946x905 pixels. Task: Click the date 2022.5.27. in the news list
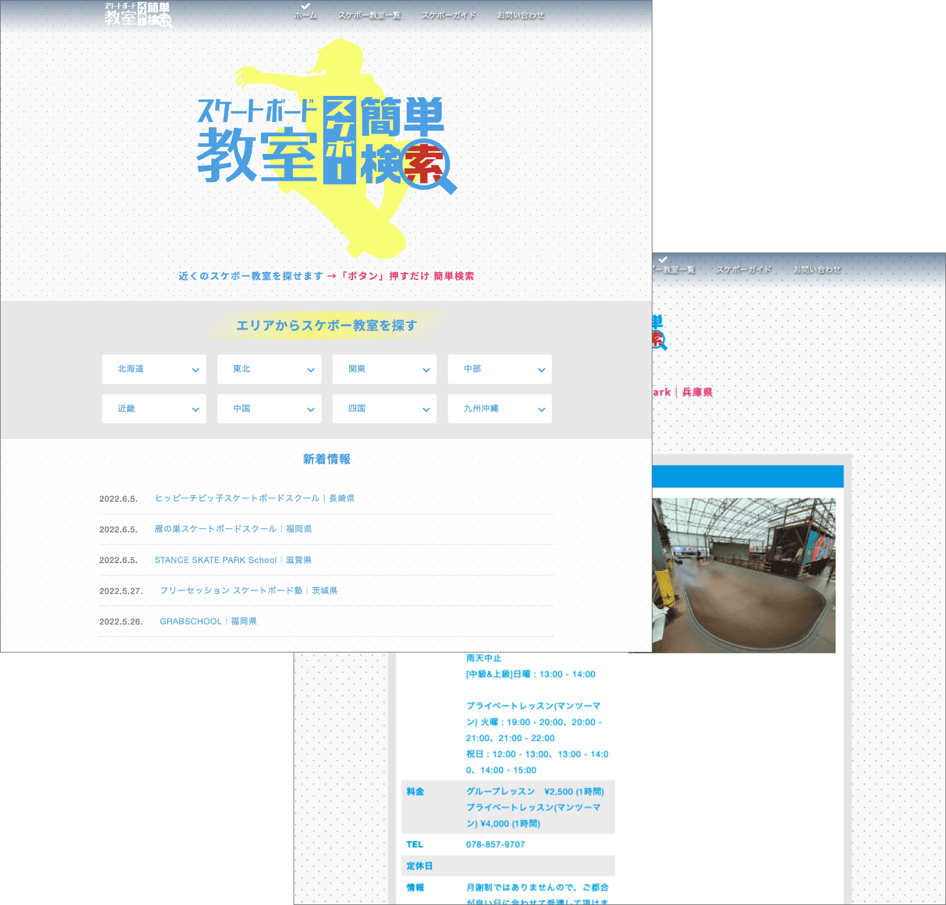coord(121,591)
